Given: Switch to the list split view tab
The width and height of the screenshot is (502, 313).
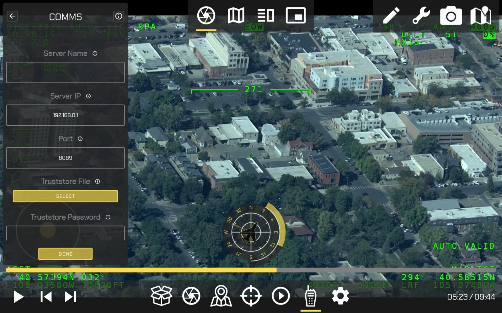Looking at the screenshot, I should pos(266,15).
